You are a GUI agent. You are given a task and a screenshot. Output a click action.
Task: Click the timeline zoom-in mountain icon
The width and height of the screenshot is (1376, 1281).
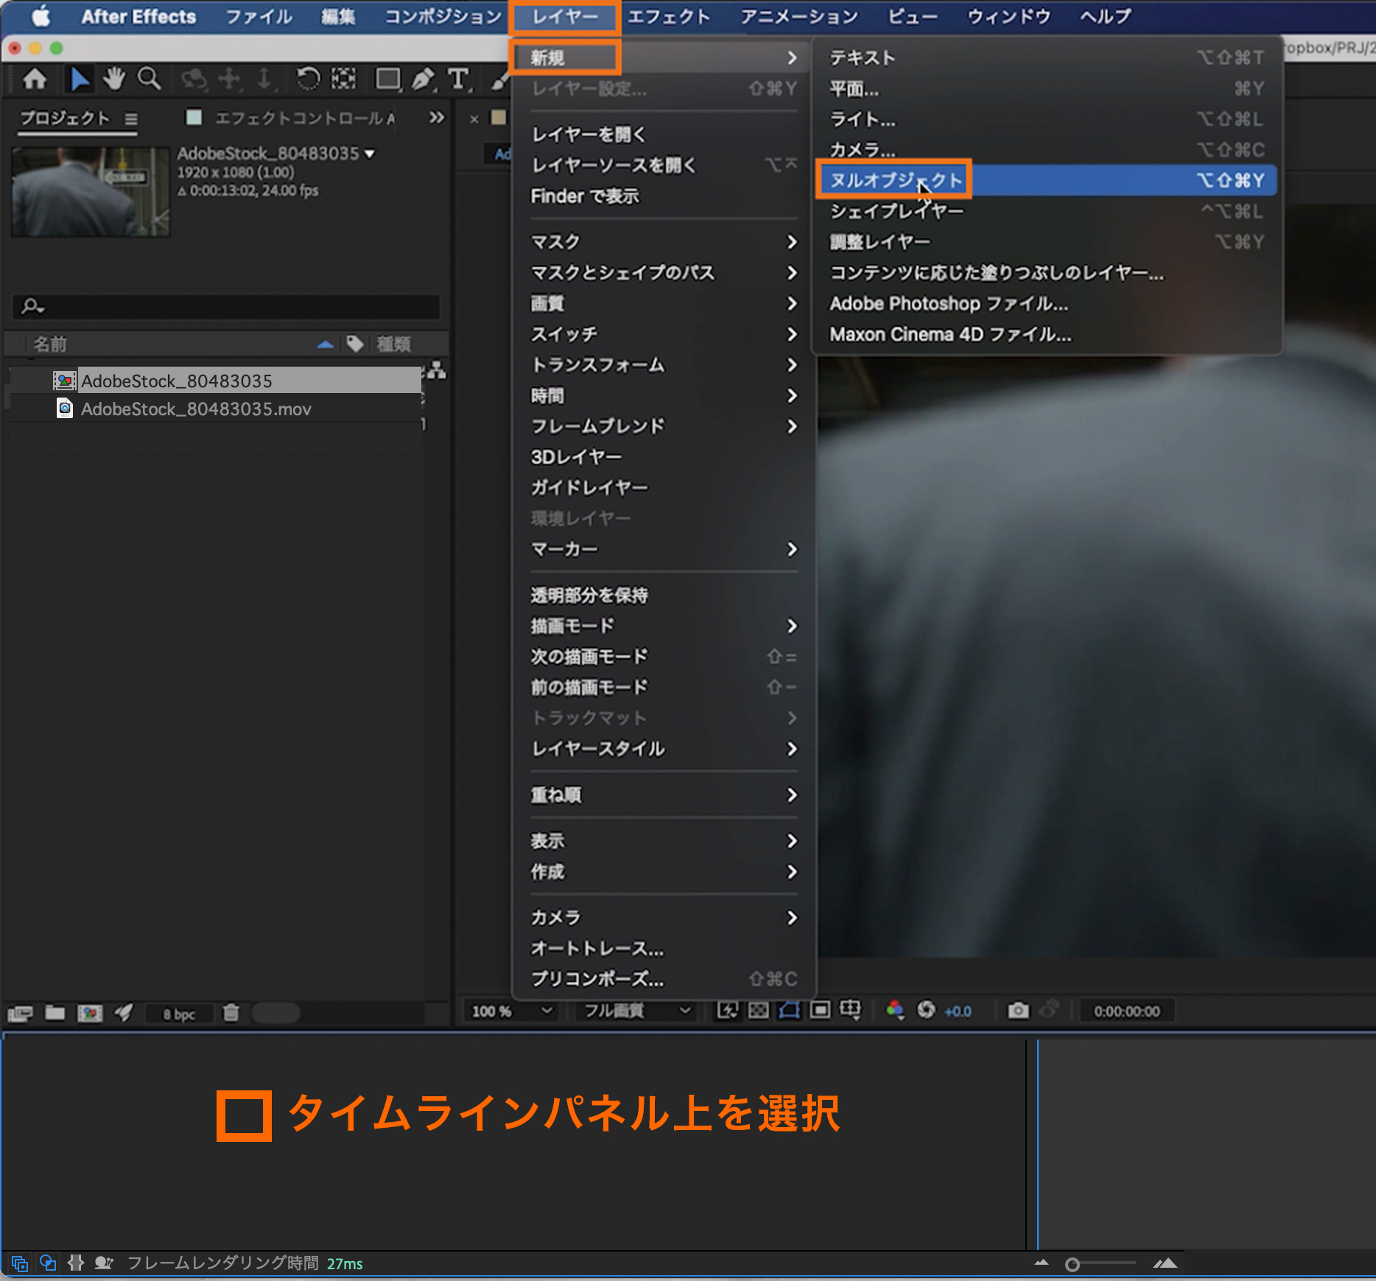pos(1165,1263)
